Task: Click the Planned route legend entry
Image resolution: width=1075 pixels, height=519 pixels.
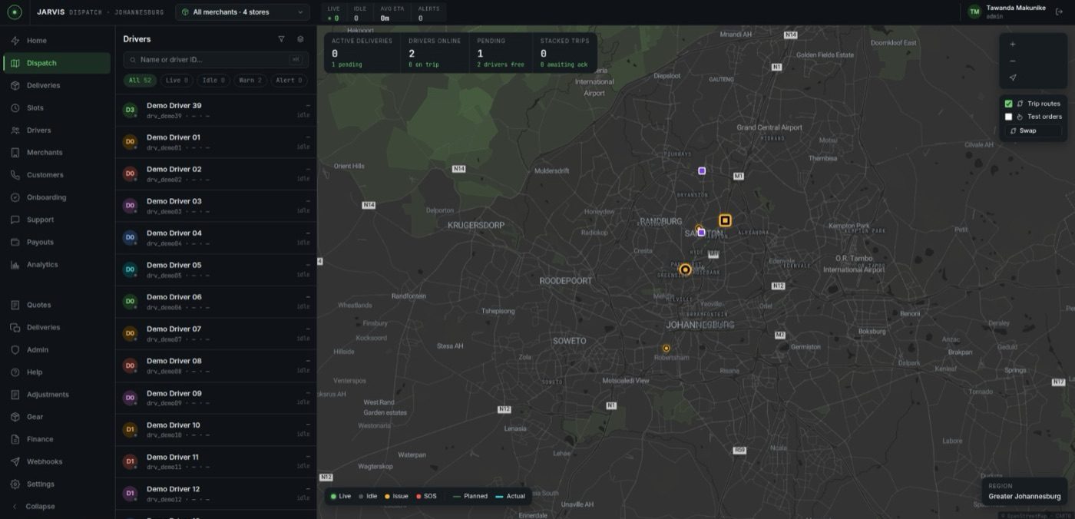Action: click(470, 496)
